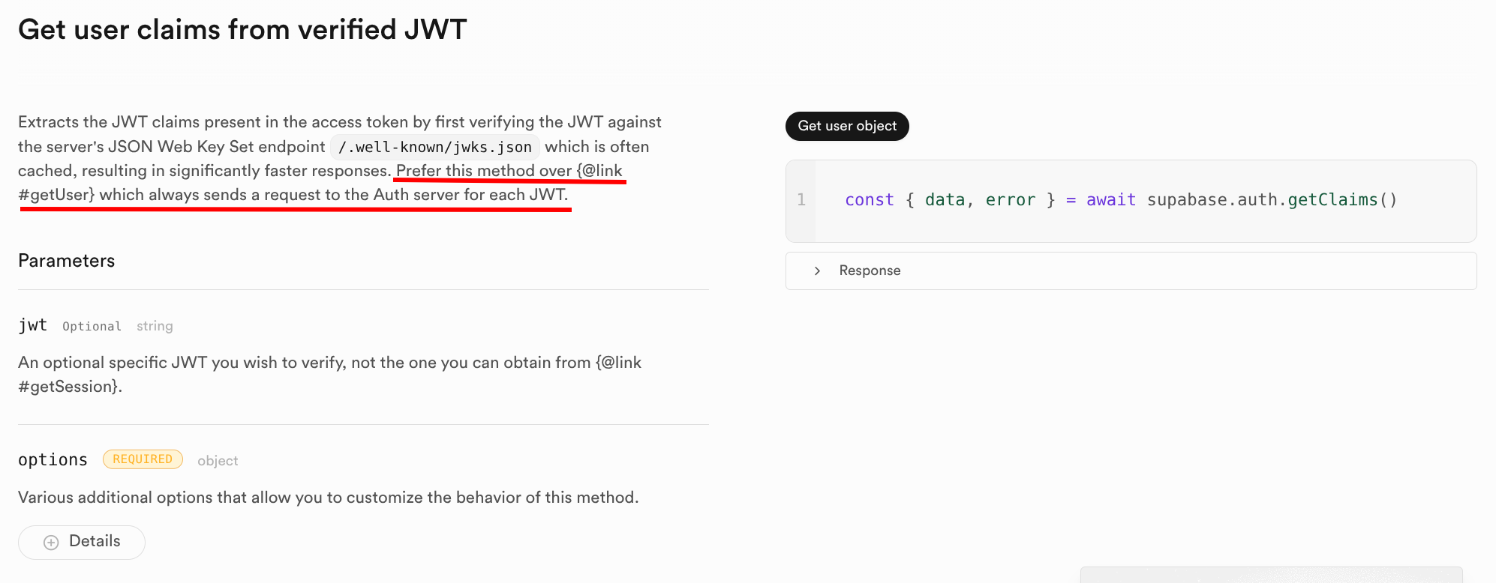This screenshot has height=583, width=1496.
Task: Expand the Response section
Action: coord(870,271)
